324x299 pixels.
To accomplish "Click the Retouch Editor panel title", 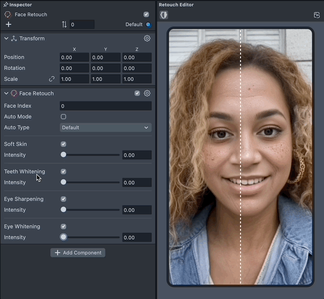I will tap(176, 5).
